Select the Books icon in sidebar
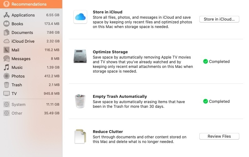This screenshot has width=249, height=157. (x=7, y=24)
